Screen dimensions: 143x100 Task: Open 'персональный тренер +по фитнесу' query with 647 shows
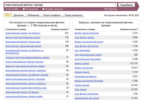23,33
